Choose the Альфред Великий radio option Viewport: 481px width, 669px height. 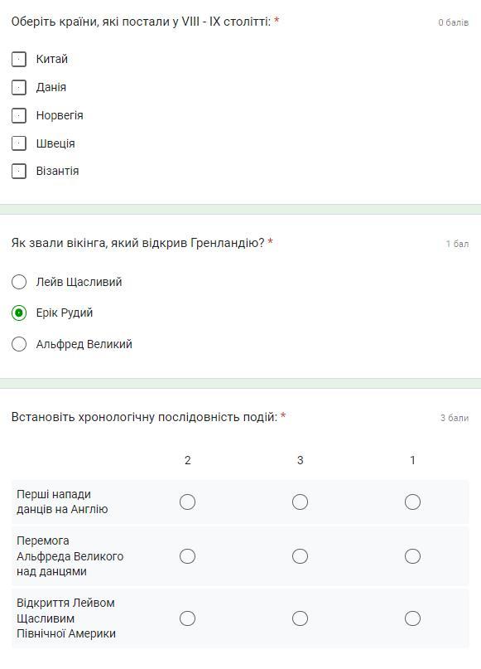pyautogui.click(x=19, y=344)
